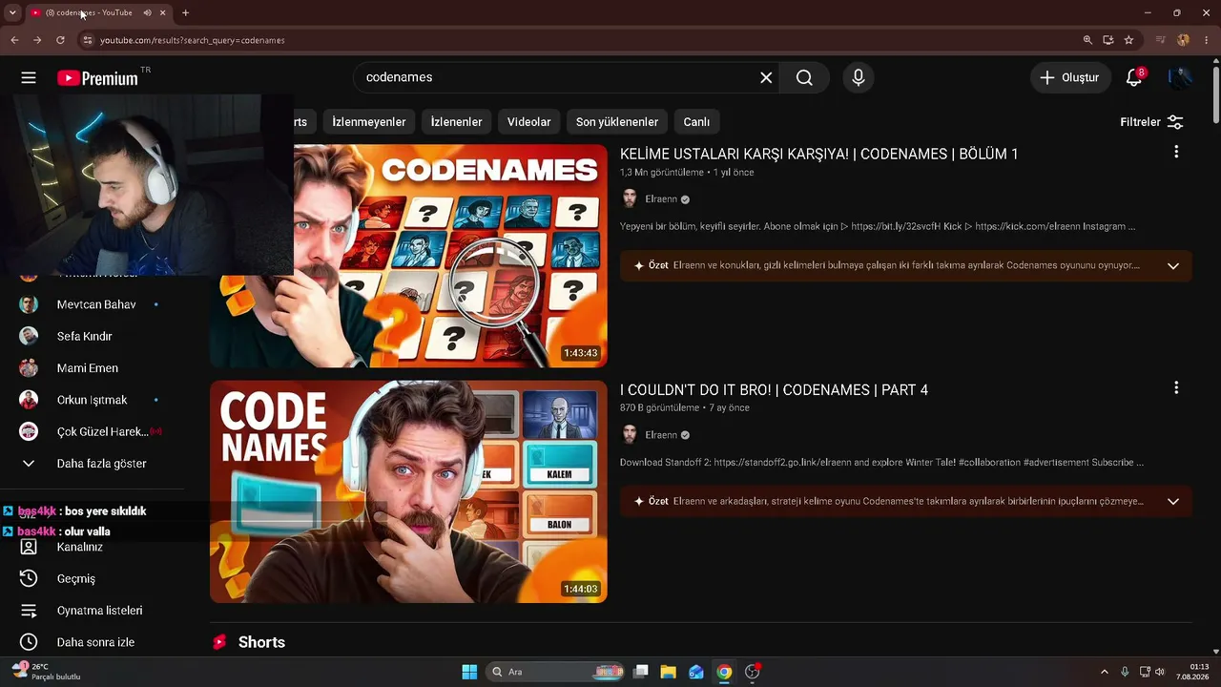
Task: View site information for youtube.com
Action: (x=88, y=40)
